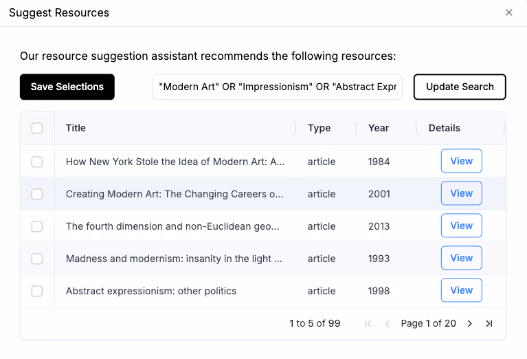Sort by the Title column header
This screenshot has width=527, height=359.
pos(76,128)
